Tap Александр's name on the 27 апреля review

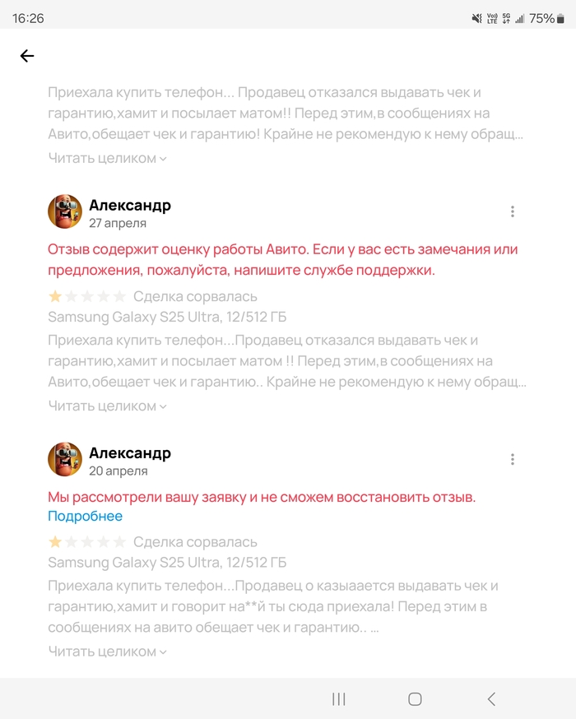[130, 205]
